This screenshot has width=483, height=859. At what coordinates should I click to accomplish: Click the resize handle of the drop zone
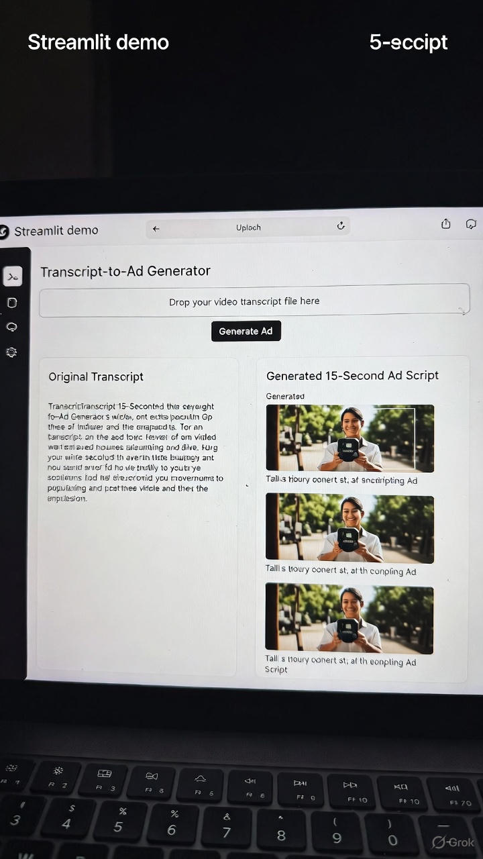pyautogui.click(x=462, y=311)
